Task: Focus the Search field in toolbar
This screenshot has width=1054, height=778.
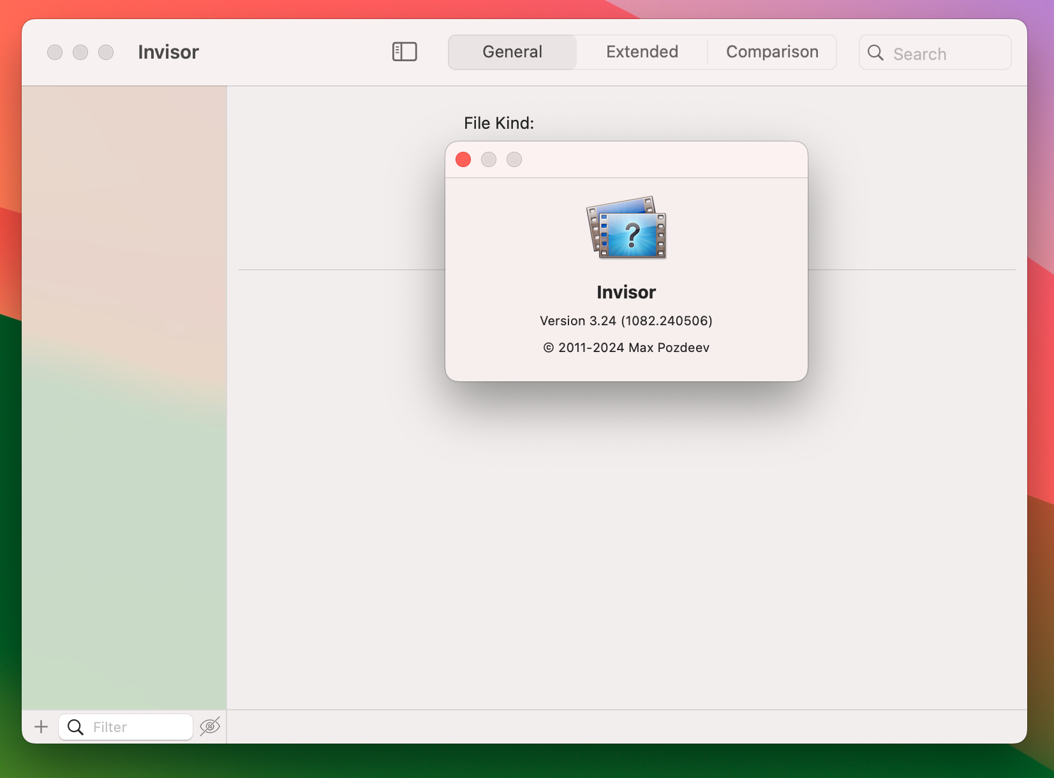Action: coord(935,53)
